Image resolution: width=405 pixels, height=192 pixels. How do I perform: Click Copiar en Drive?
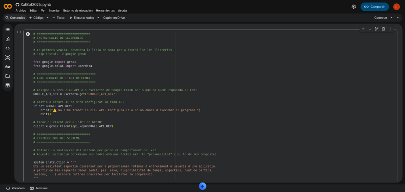(x=114, y=18)
